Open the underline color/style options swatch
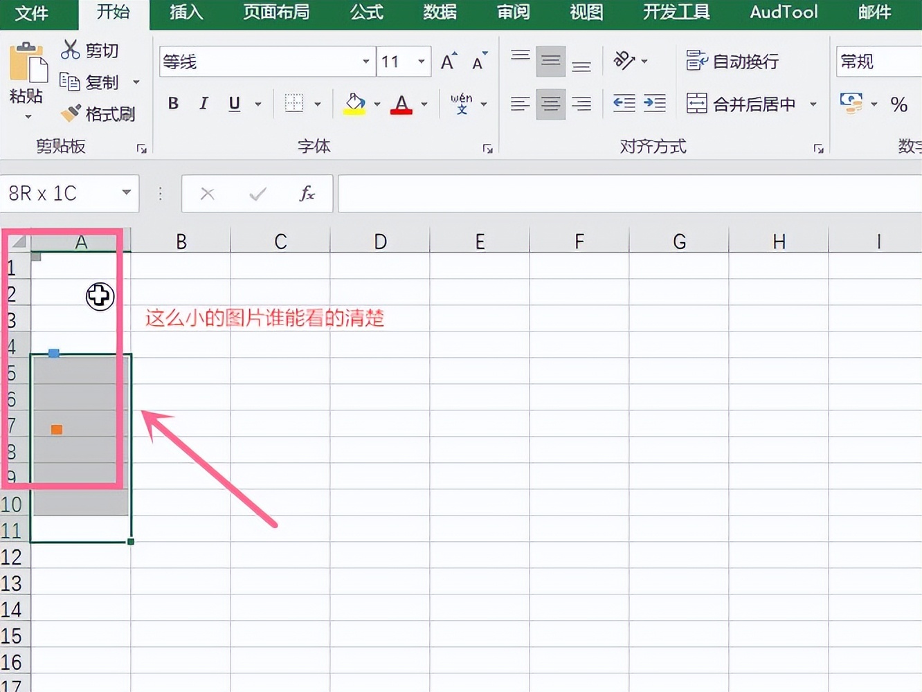The image size is (922, 692). 259,104
